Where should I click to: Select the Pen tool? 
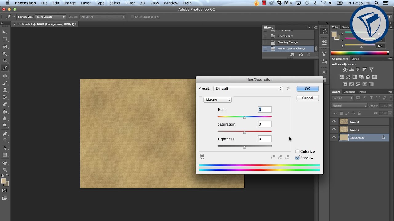click(x=5, y=134)
